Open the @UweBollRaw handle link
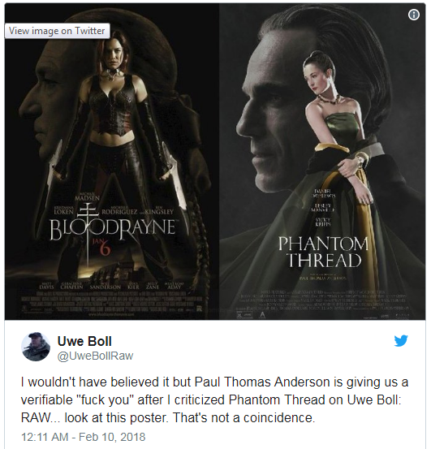This screenshot has width=431, height=449. (95, 356)
